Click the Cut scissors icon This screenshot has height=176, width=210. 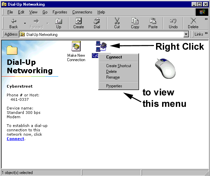(117, 23)
